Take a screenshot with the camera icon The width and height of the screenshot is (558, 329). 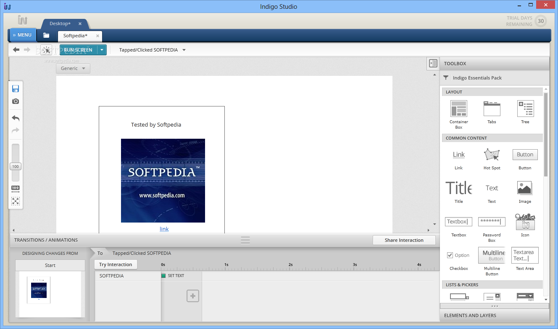16,101
